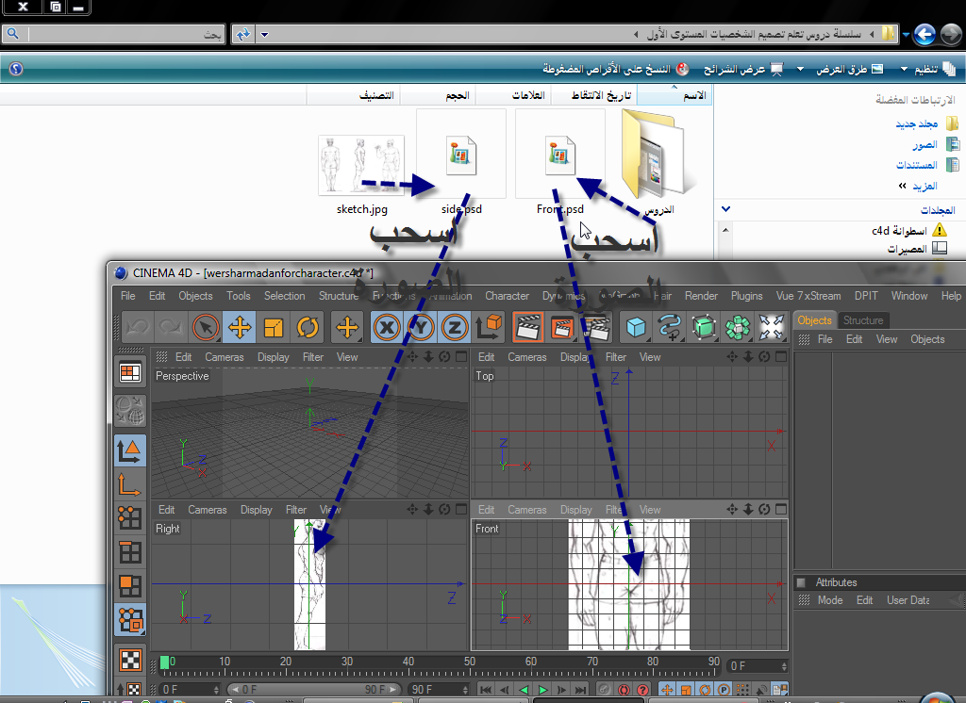Image resolution: width=966 pixels, height=703 pixels.
Task: Click the deformer icon with four arrows
Action: (x=772, y=327)
